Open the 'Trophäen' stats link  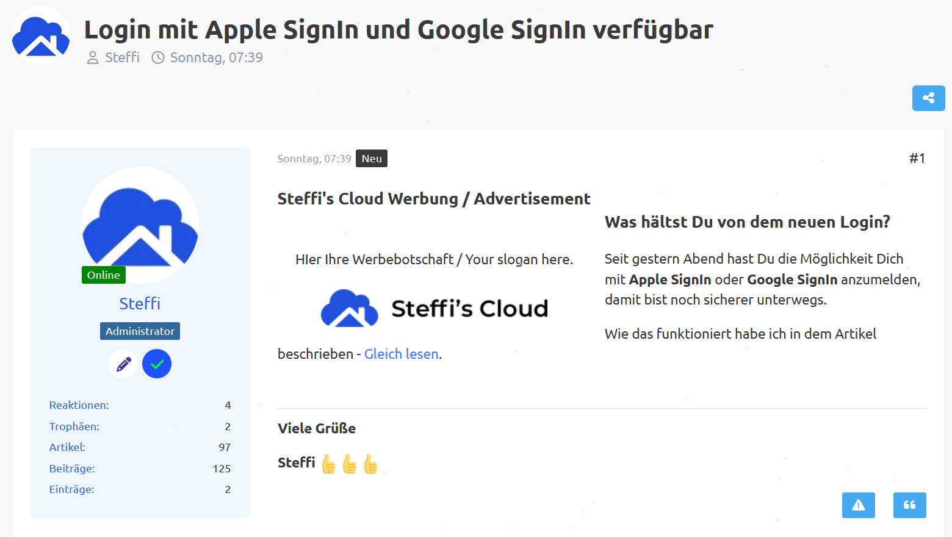(x=74, y=427)
